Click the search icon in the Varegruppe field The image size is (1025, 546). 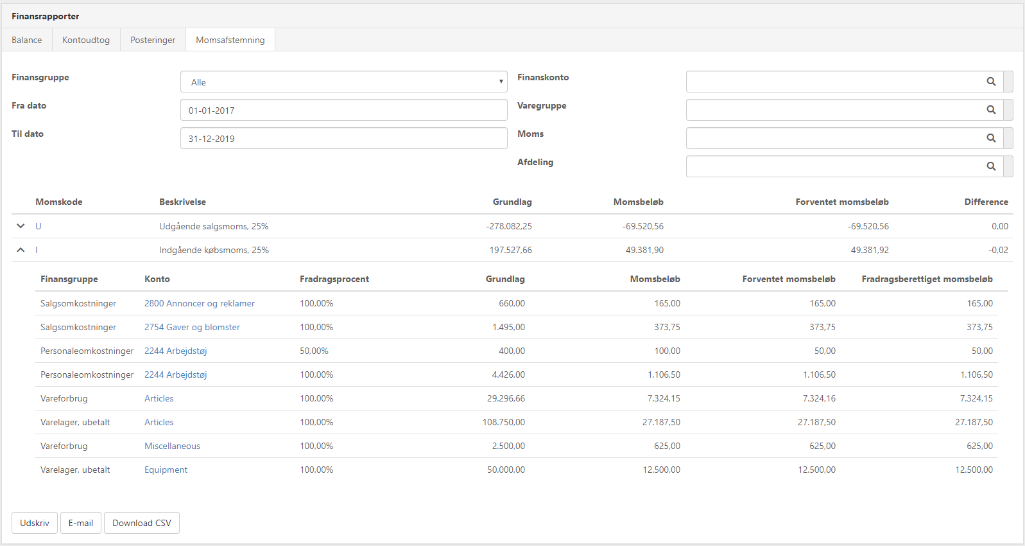click(991, 110)
